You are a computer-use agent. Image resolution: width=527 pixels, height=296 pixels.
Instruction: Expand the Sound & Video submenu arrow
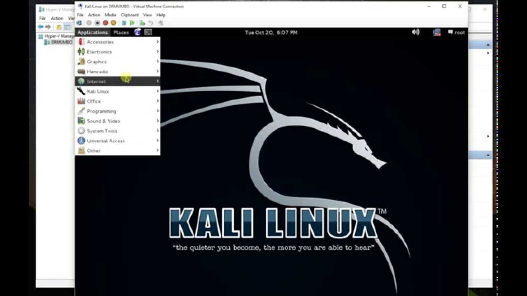click(158, 121)
